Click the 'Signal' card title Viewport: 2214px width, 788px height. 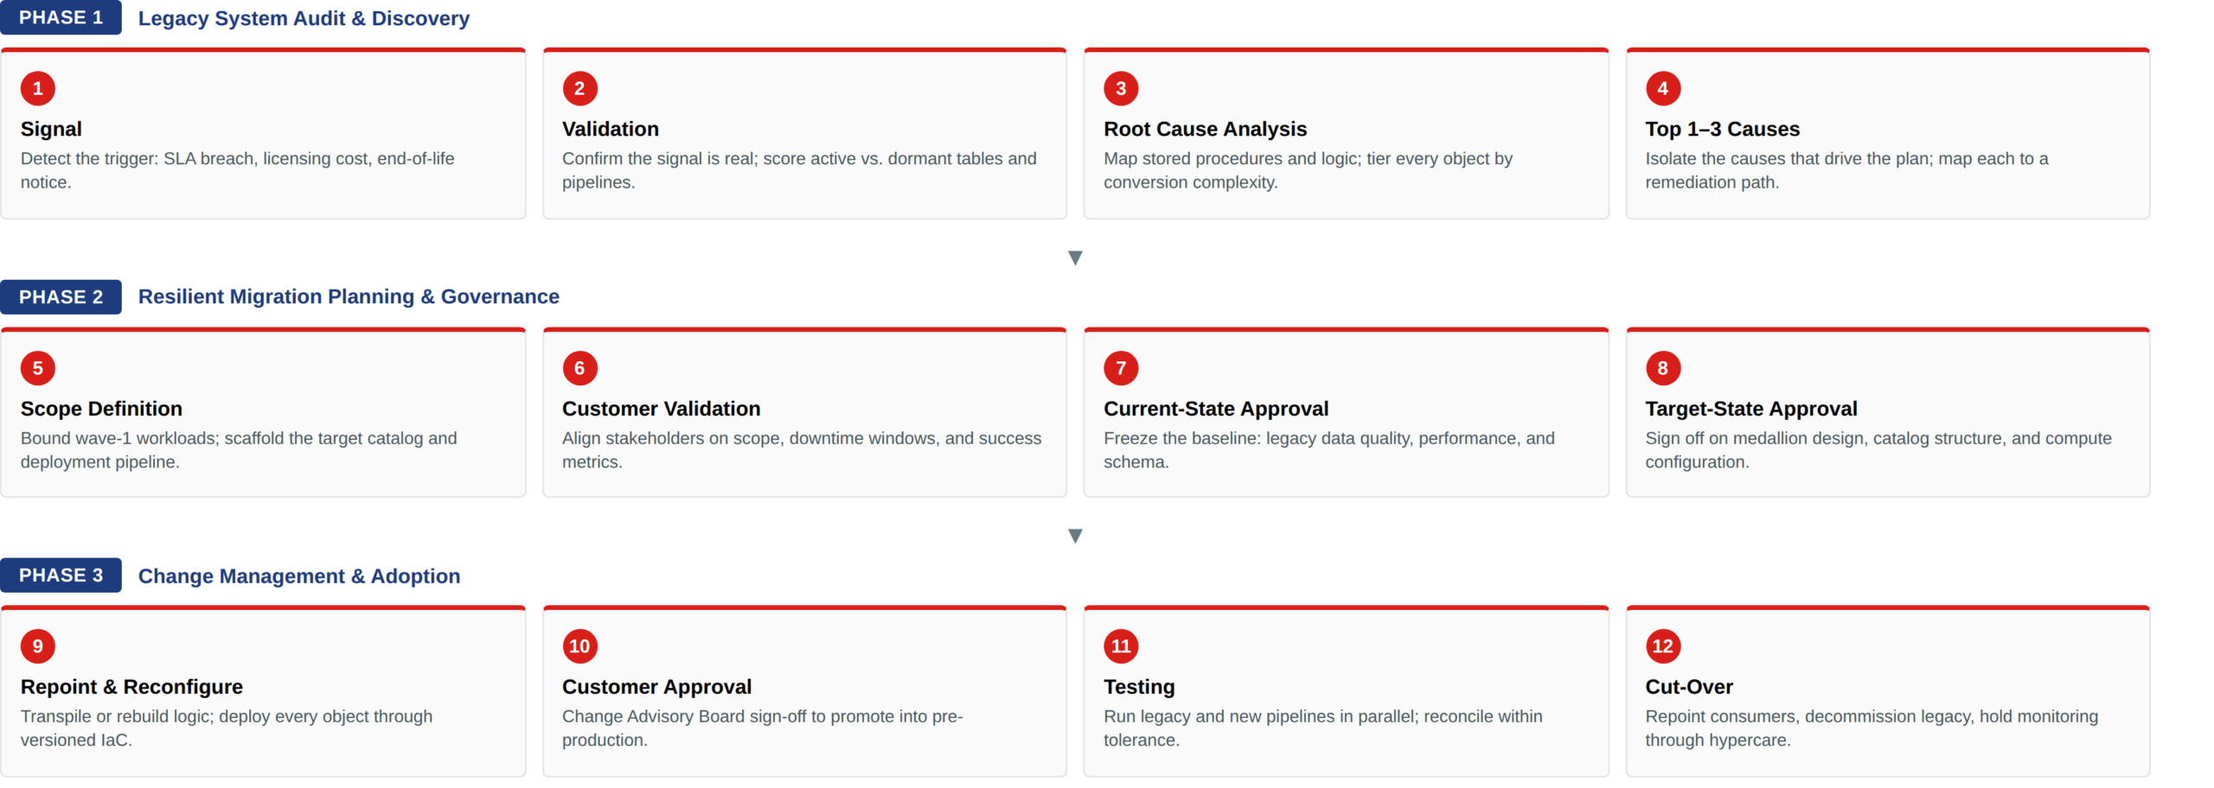pos(51,129)
